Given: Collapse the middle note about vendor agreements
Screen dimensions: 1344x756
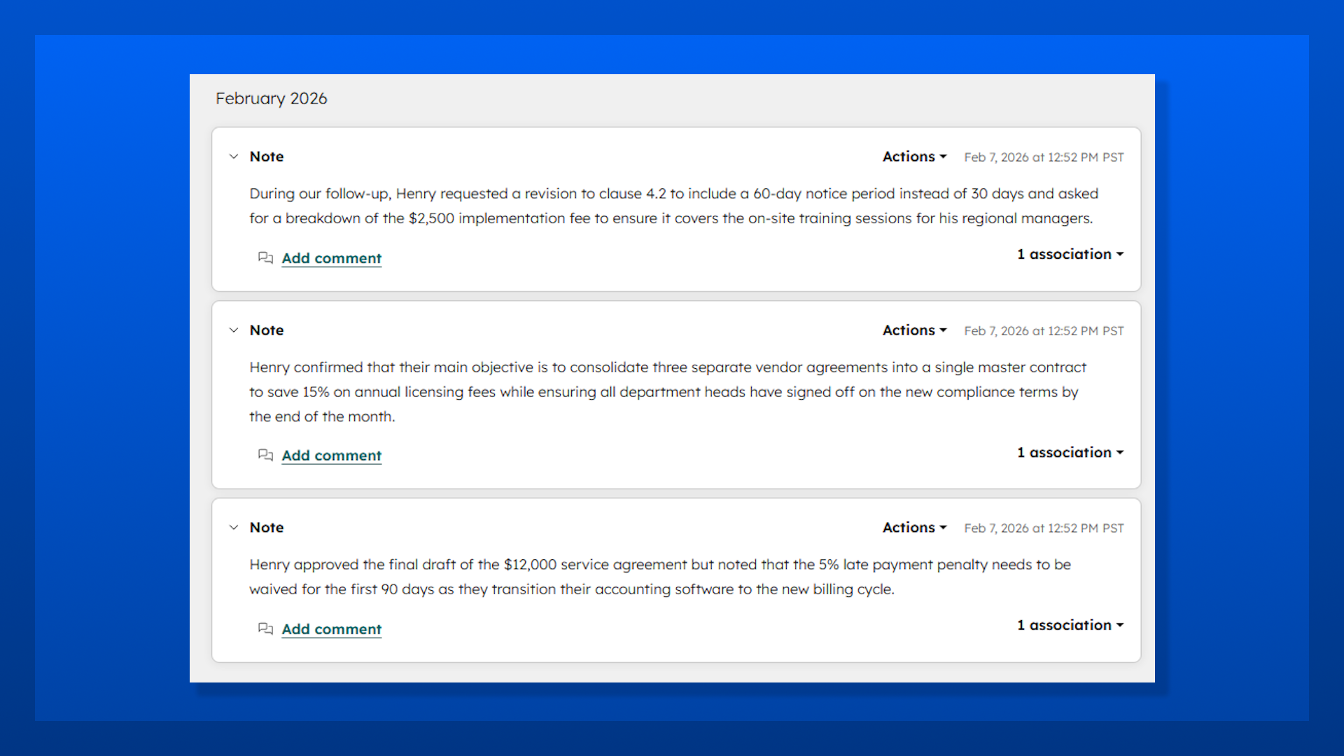Looking at the screenshot, I should tap(233, 330).
